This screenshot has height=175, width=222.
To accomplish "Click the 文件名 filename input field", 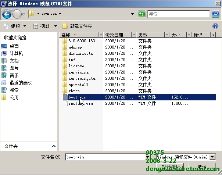I will [105, 157].
